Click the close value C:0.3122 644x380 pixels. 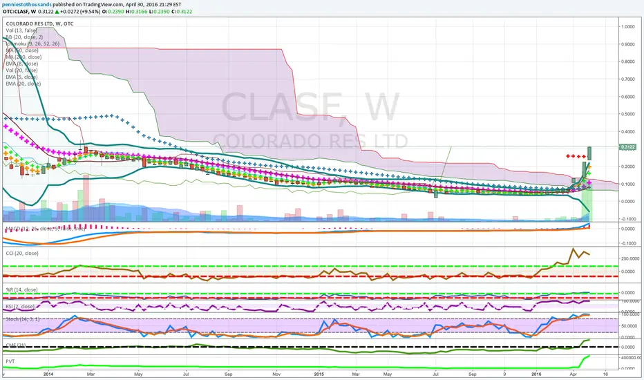[x=181, y=12]
